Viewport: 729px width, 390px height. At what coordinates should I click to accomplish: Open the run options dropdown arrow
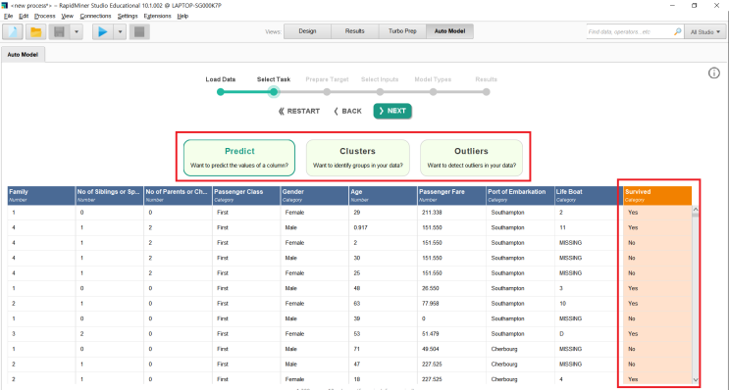pyautogui.click(x=120, y=32)
